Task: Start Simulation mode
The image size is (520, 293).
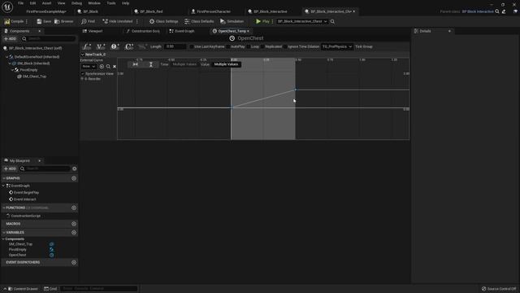Action: point(232,21)
